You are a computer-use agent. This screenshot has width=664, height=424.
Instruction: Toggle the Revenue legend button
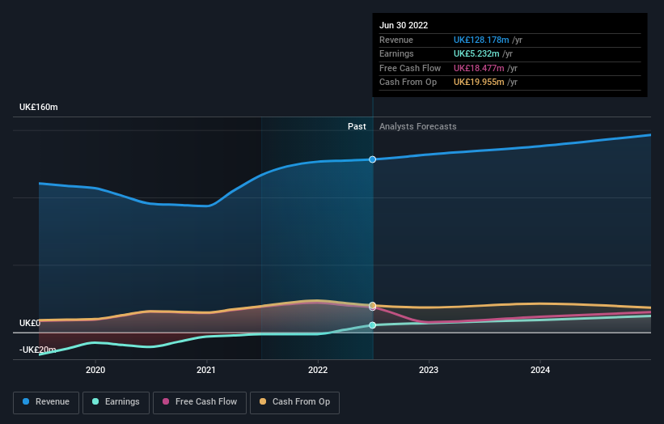point(46,402)
